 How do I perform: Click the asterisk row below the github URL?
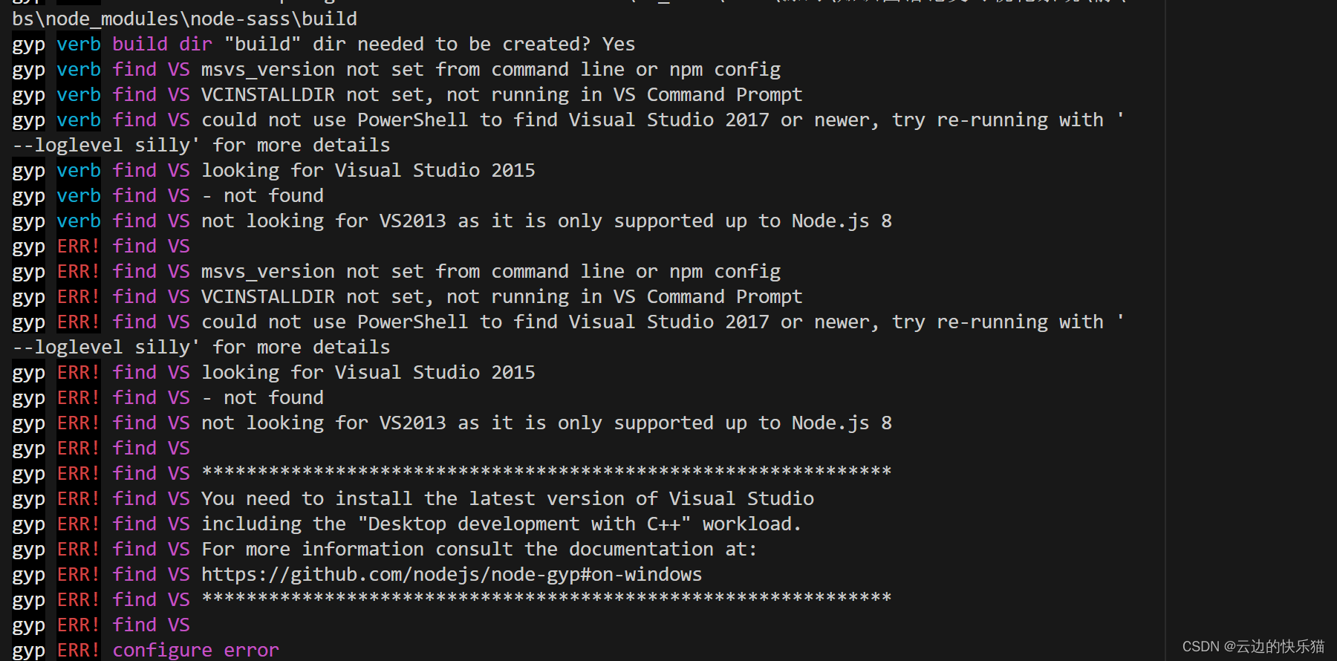click(x=547, y=598)
